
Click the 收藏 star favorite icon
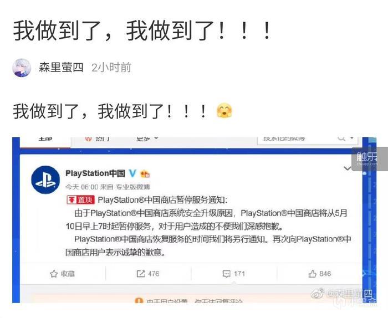click(54, 274)
